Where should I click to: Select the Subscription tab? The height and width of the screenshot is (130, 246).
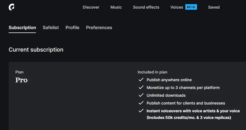(22, 28)
